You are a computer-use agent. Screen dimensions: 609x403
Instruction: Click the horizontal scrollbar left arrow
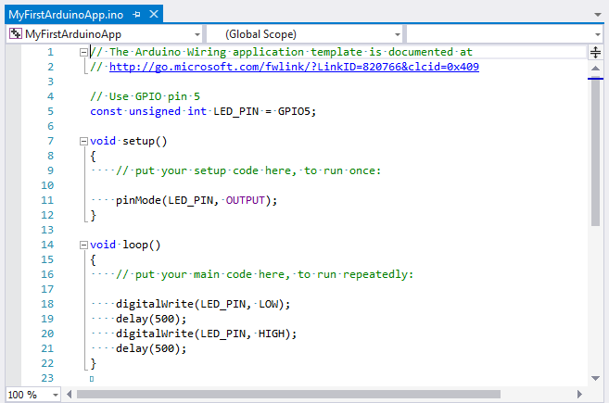point(70,395)
